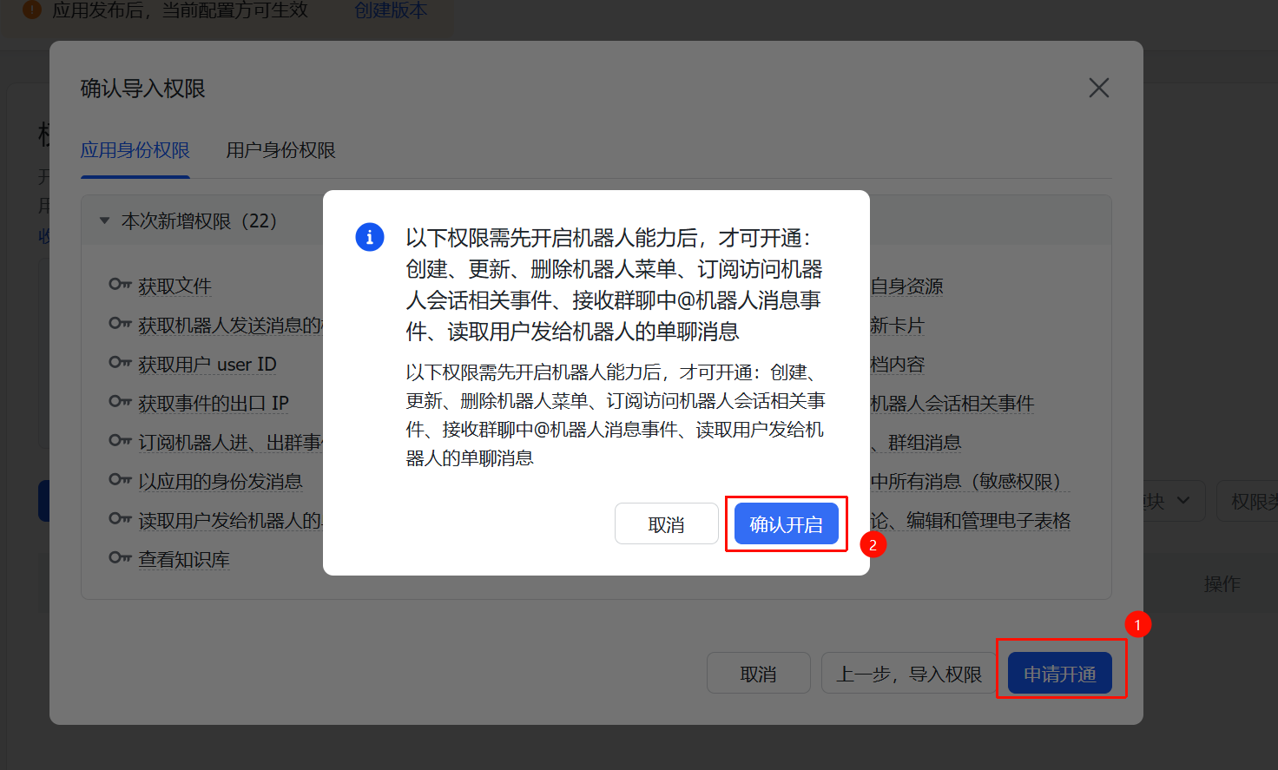
Task: Click the orange warning icon in top banner
Action: 32,10
